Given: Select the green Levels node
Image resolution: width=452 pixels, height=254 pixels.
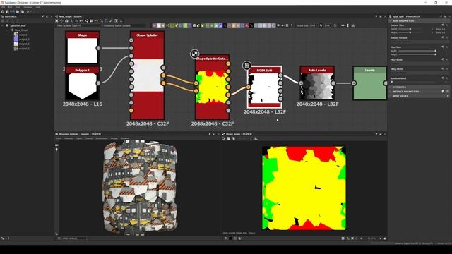Looking at the screenshot, I should point(370,83).
